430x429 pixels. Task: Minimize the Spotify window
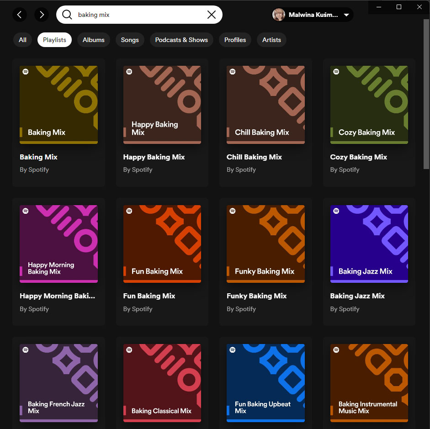(x=379, y=7)
